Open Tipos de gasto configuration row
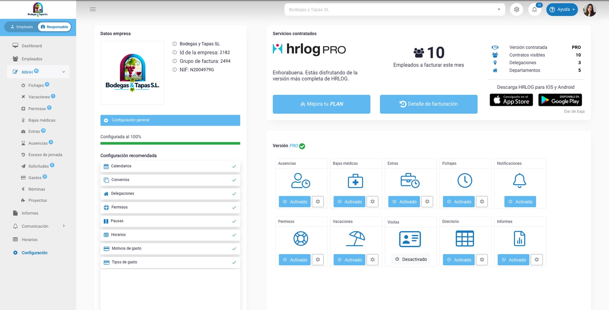The height and width of the screenshot is (310, 609). (x=170, y=262)
